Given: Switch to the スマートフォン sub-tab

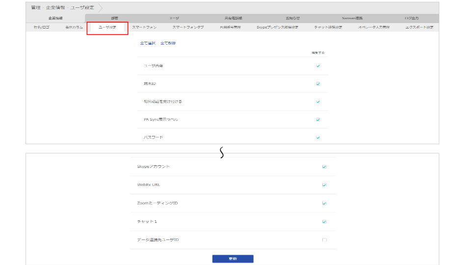Looking at the screenshot, I should 144,27.
